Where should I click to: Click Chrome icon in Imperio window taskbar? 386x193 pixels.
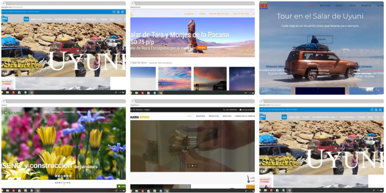(166, 191)
